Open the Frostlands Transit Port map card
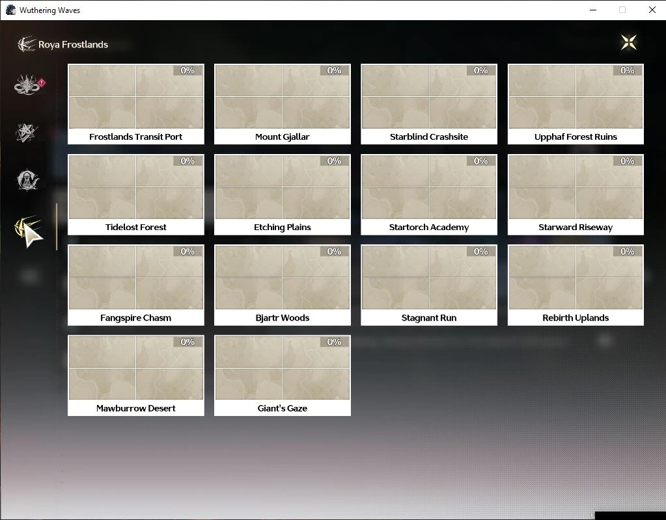The image size is (666, 520). (x=135, y=103)
